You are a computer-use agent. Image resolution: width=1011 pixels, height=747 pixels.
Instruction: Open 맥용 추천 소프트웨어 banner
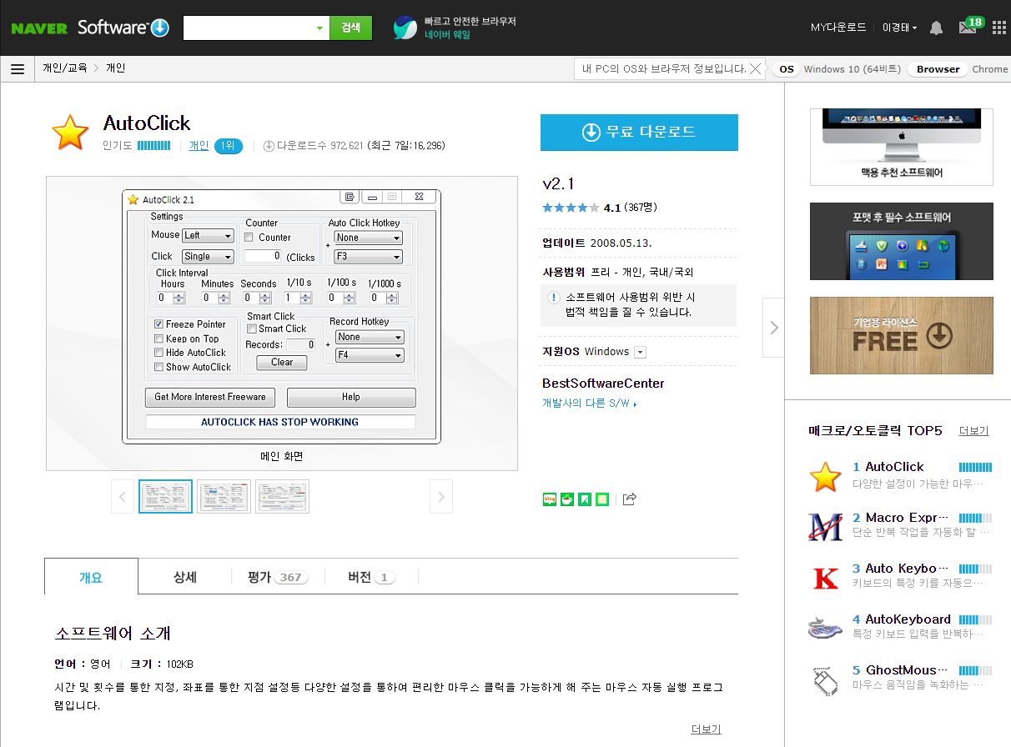coord(902,147)
